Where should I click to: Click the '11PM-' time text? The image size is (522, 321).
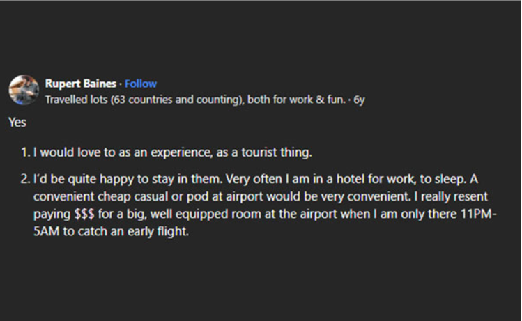[x=479, y=214]
